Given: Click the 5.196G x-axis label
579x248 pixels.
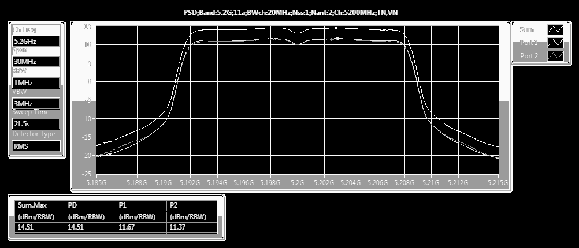Looking at the screenshot, I should [244, 183].
